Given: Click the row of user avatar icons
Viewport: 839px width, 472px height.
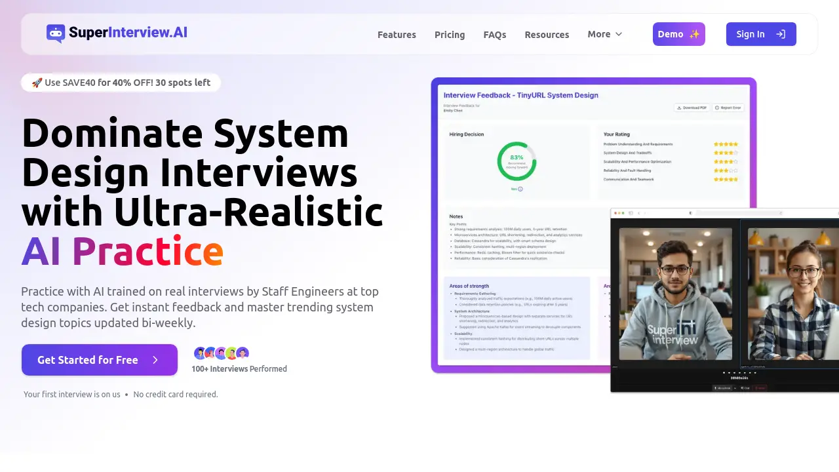Looking at the screenshot, I should click(x=222, y=353).
